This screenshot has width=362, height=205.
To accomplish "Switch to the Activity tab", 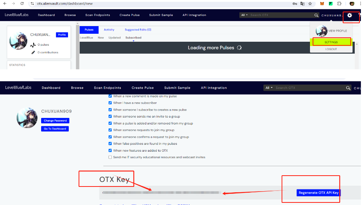I will click(x=109, y=30).
